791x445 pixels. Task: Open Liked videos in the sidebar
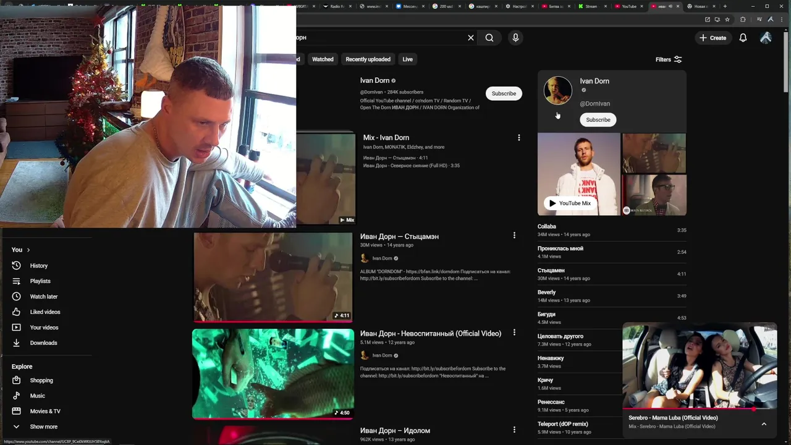pyautogui.click(x=46, y=312)
